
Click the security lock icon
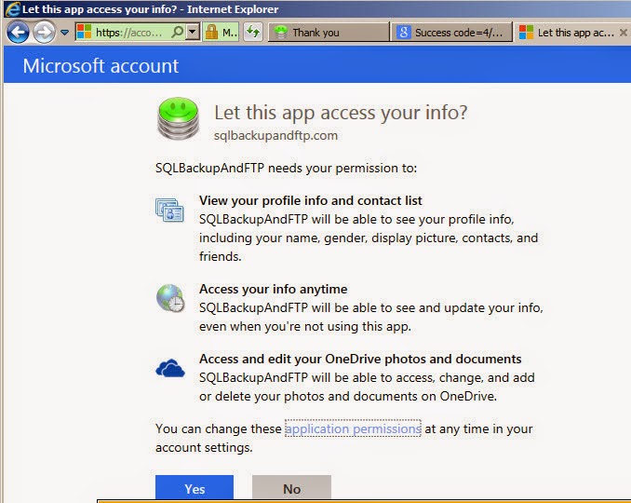211,32
